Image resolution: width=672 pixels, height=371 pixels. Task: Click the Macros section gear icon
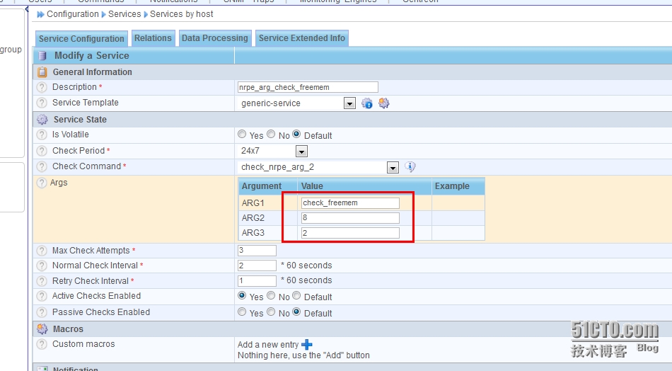click(42, 329)
